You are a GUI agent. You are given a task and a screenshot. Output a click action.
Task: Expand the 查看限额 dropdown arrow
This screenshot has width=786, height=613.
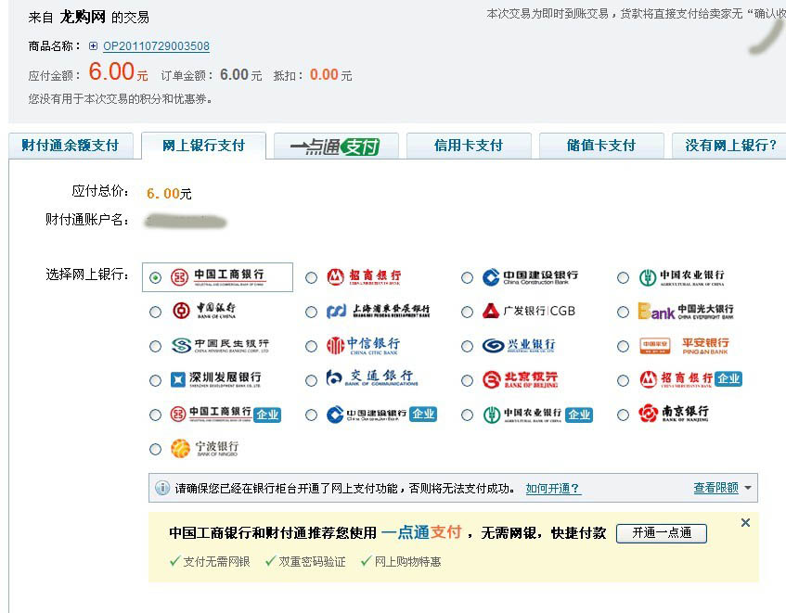pyautogui.click(x=748, y=488)
